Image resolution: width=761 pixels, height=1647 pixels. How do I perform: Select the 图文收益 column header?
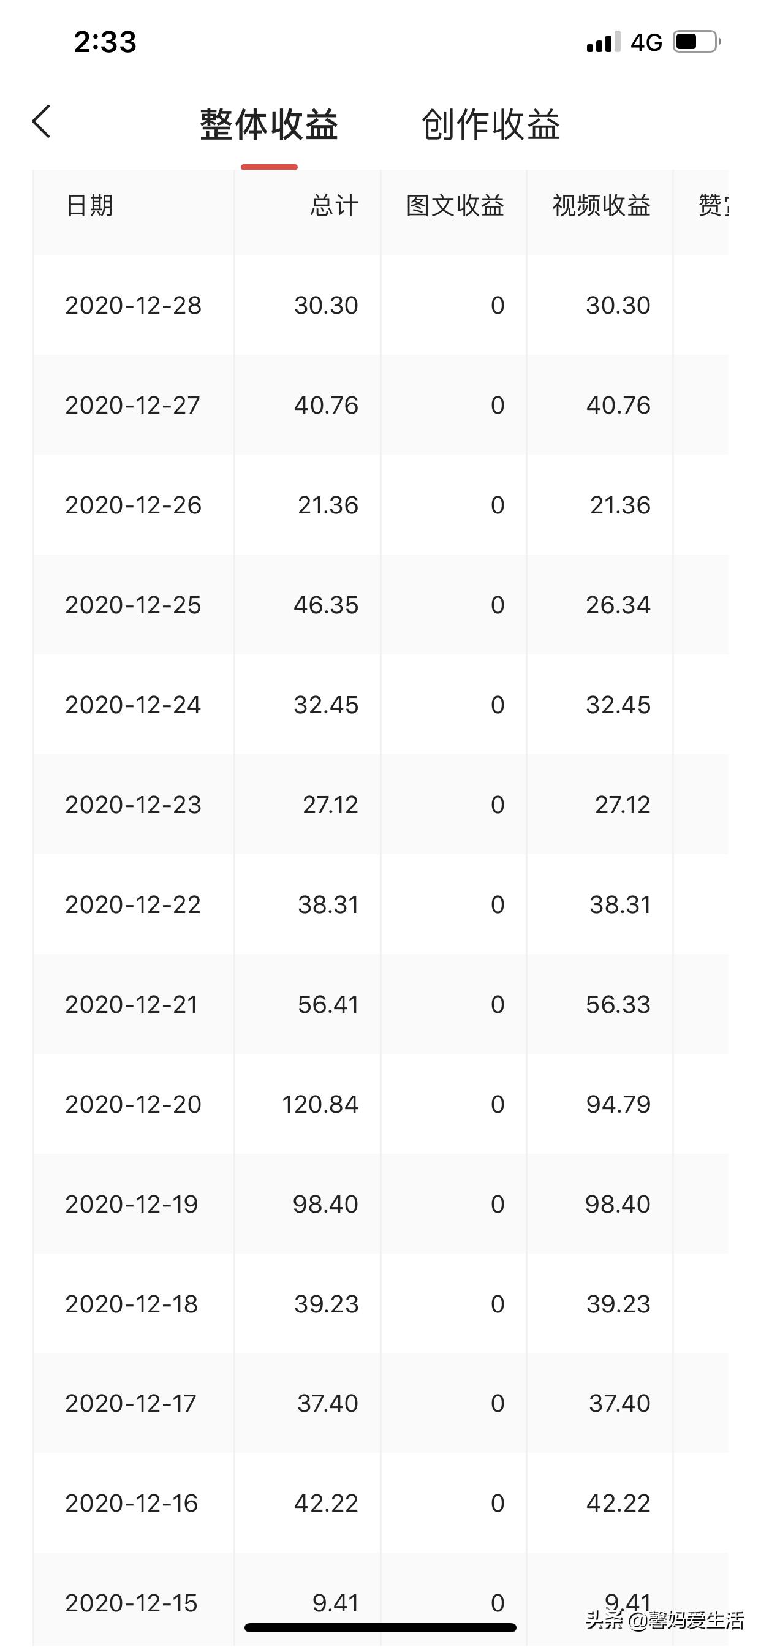click(x=455, y=206)
